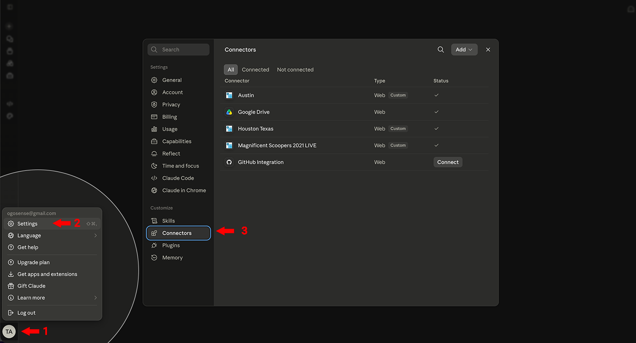The height and width of the screenshot is (343, 636).
Task: Click the GitHub Integration octocat logo
Action: coord(229,162)
